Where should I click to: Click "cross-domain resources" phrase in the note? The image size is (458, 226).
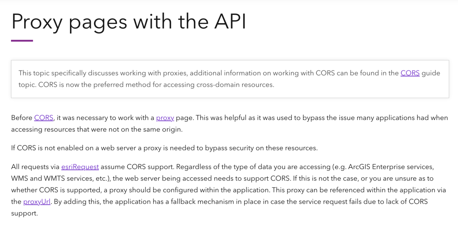236,84
